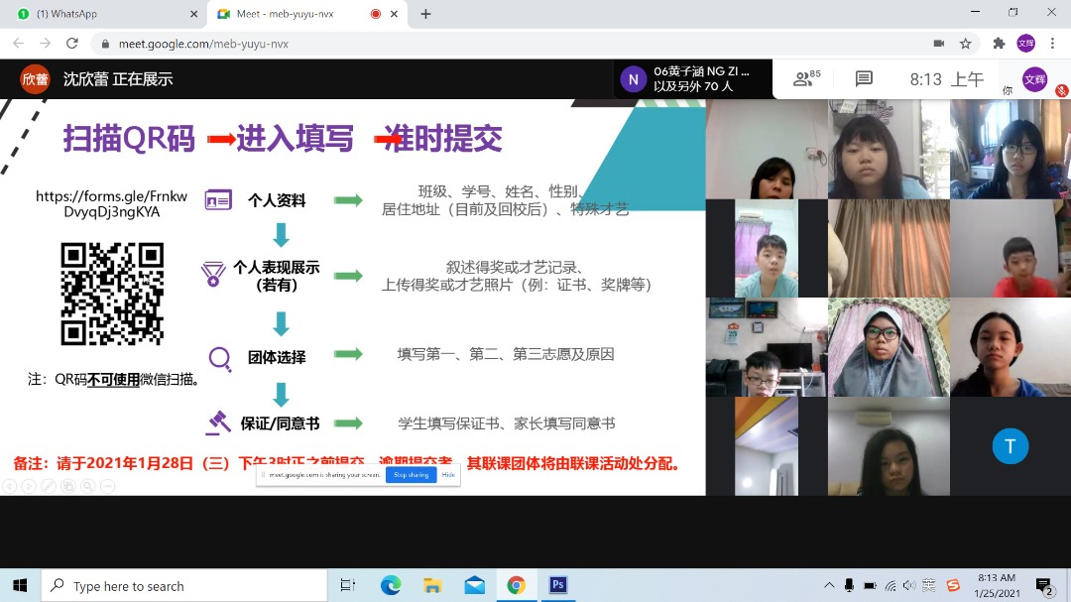Open the Mail app from the taskbar
This screenshot has height=602, width=1071.
click(475, 585)
